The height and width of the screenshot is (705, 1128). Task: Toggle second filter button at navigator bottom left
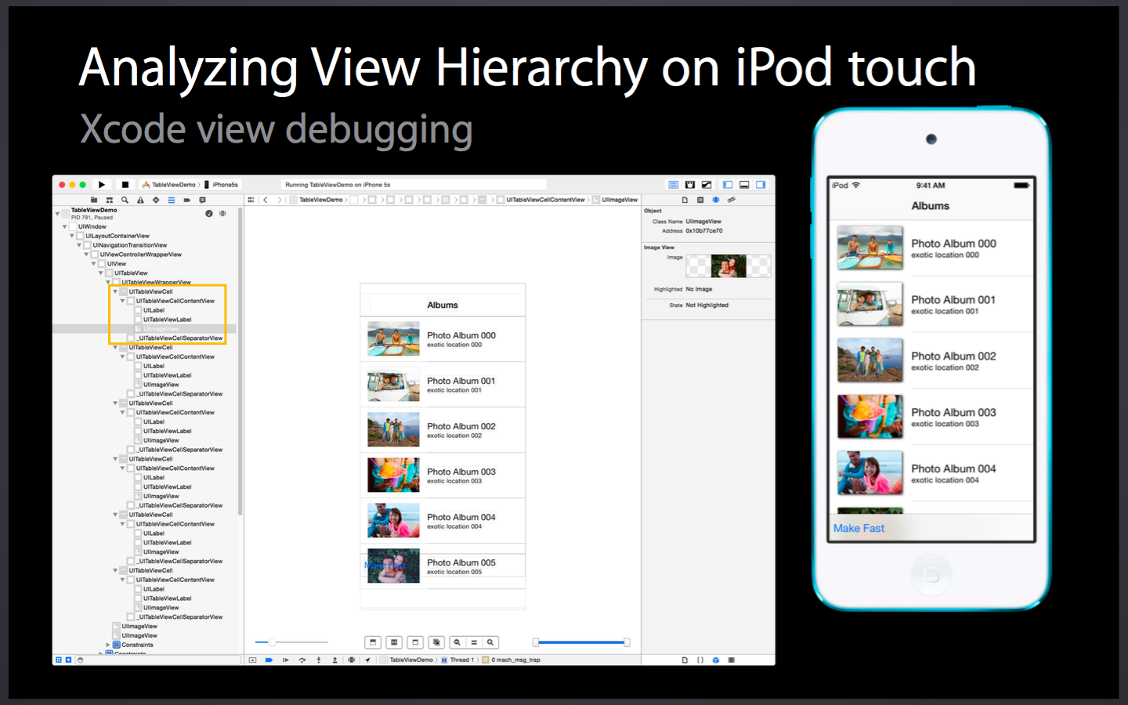(68, 660)
